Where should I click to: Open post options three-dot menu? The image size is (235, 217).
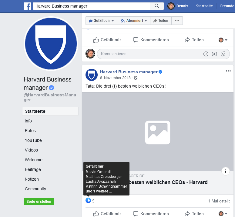pos(228,71)
